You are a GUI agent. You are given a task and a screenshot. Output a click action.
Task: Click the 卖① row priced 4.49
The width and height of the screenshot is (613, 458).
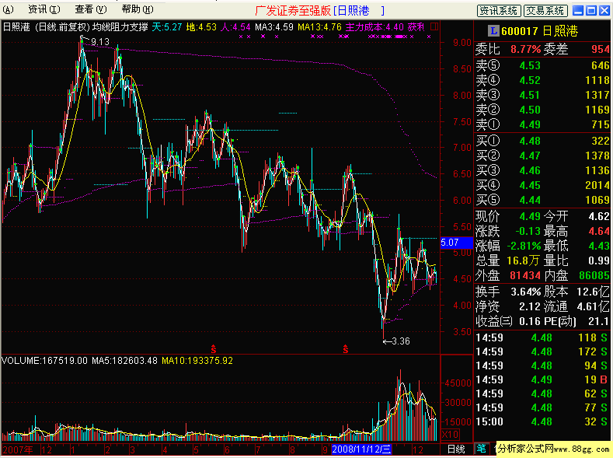coord(542,124)
